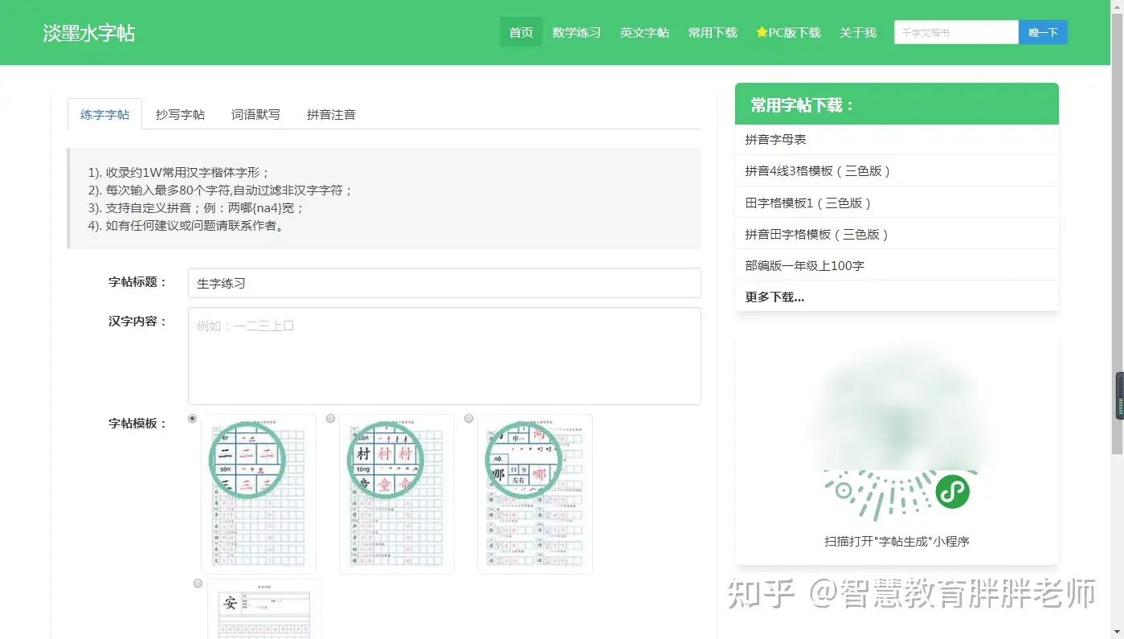1124x639 pixels.
Task: Click the star icon beside PC版下载
Action: point(762,33)
